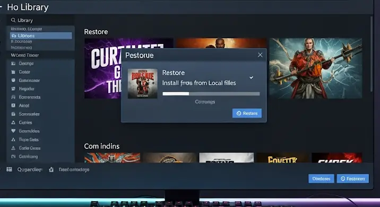The width and height of the screenshot is (380, 207).
Task: Click the icon beside the Eomsnmıts row
Action: (x=13, y=97)
